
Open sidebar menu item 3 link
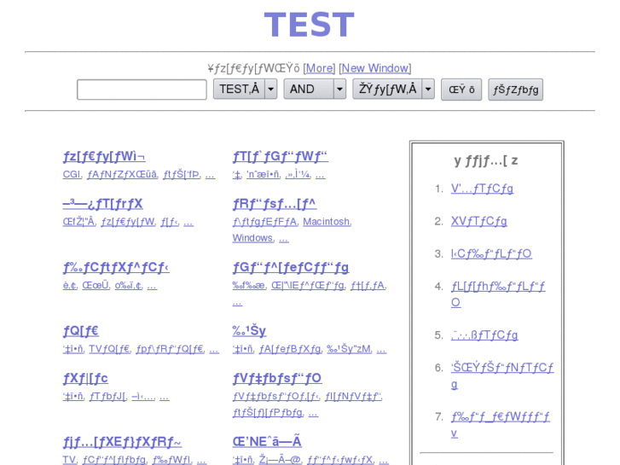coord(491,253)
